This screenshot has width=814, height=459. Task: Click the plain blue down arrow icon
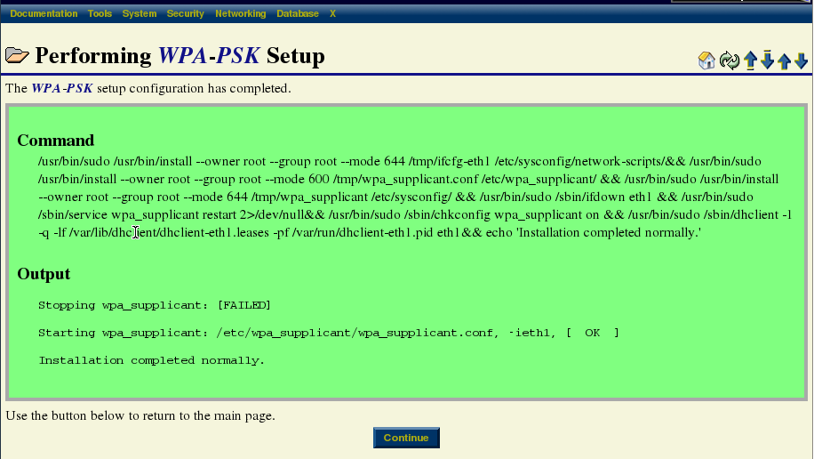point(801,60)
